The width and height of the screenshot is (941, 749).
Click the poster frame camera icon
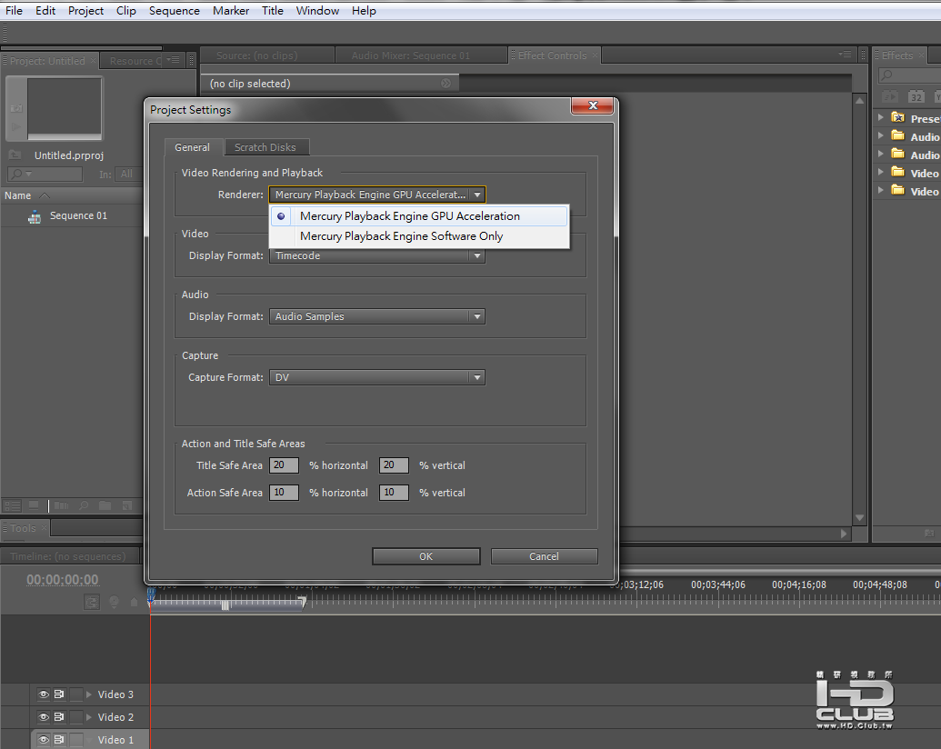pyautogui.click(x=16, y=108)
